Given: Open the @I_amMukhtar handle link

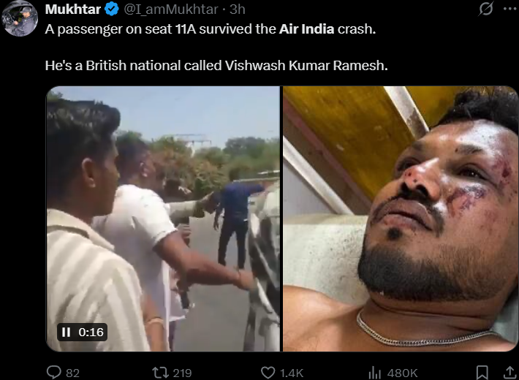Looking at the screenshot, I should click(171, 9).
